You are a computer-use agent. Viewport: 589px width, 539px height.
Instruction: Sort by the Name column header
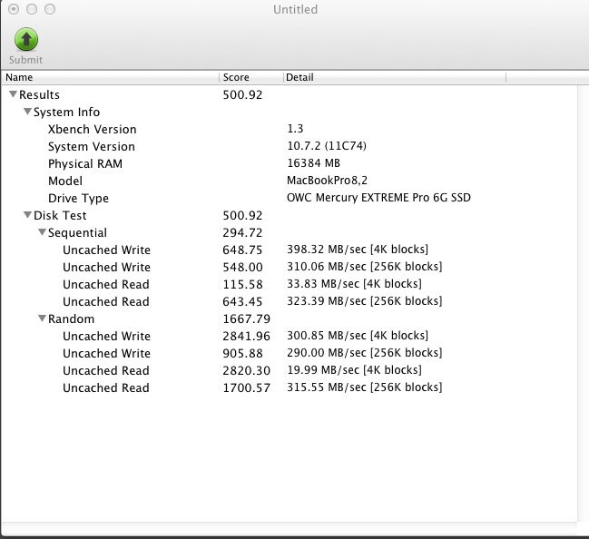tap(111, 77)
